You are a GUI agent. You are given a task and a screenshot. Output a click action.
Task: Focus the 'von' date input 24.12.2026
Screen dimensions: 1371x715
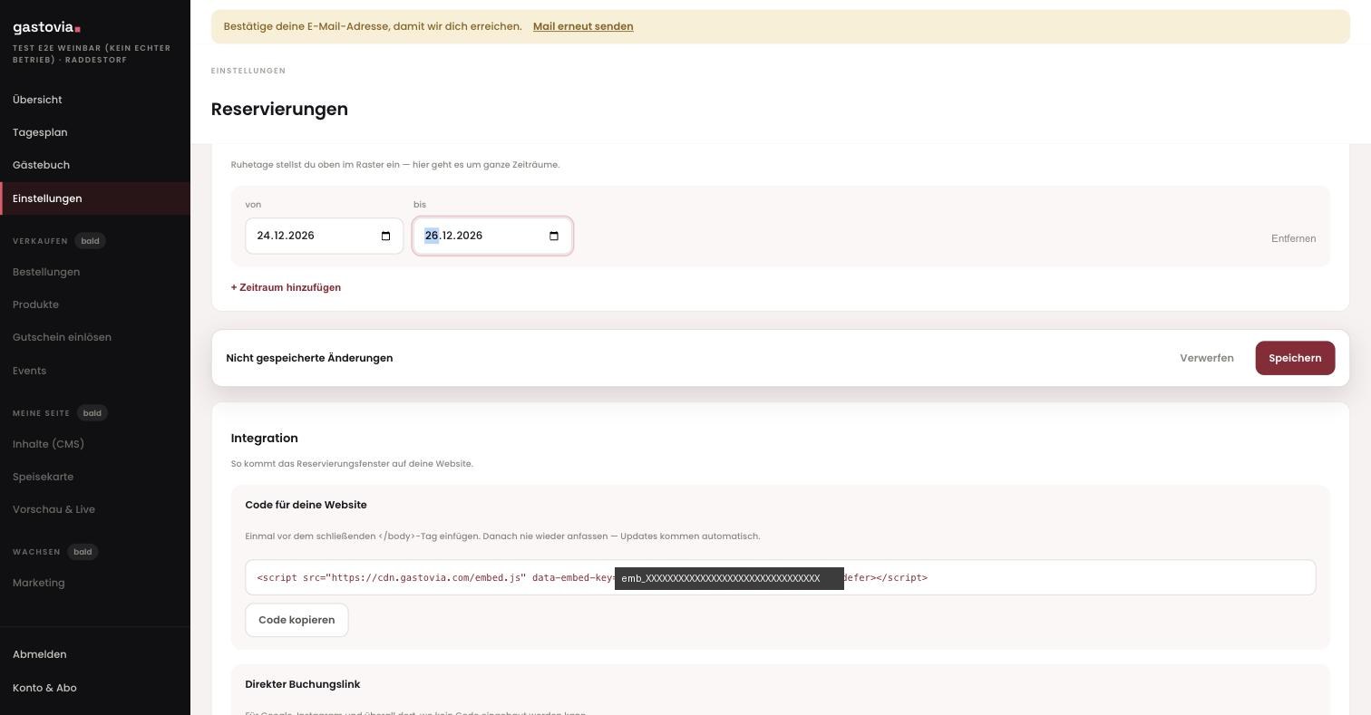[x=324, y=236]
